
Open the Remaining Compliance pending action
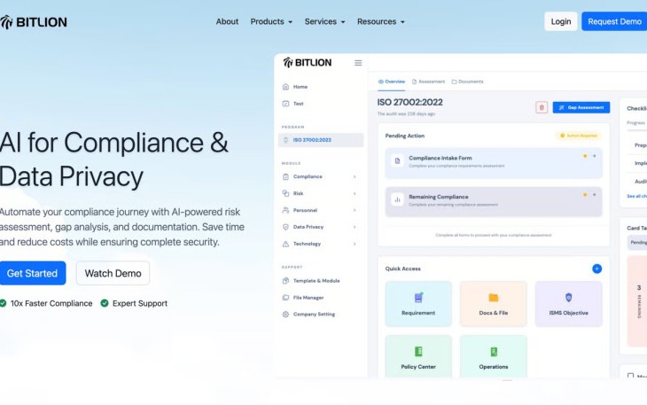pyautogui.click(x=494, y=202)
